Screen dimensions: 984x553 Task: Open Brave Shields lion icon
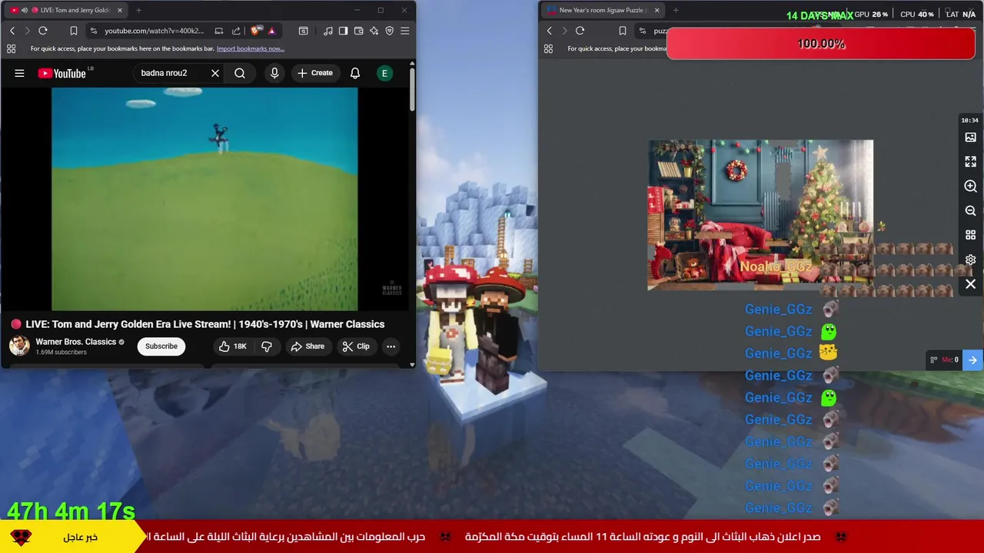[x=256, y=31]
